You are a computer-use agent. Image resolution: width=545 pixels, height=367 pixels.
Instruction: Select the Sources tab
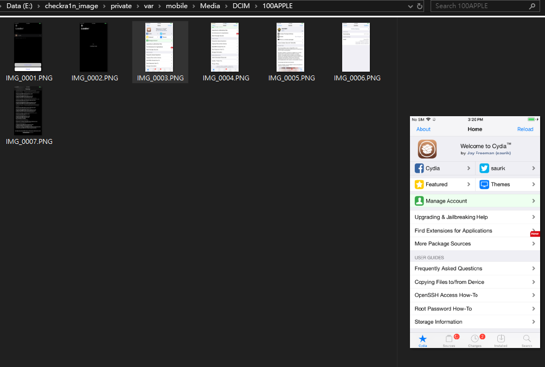pyautogui.click(x=449, y=340)
